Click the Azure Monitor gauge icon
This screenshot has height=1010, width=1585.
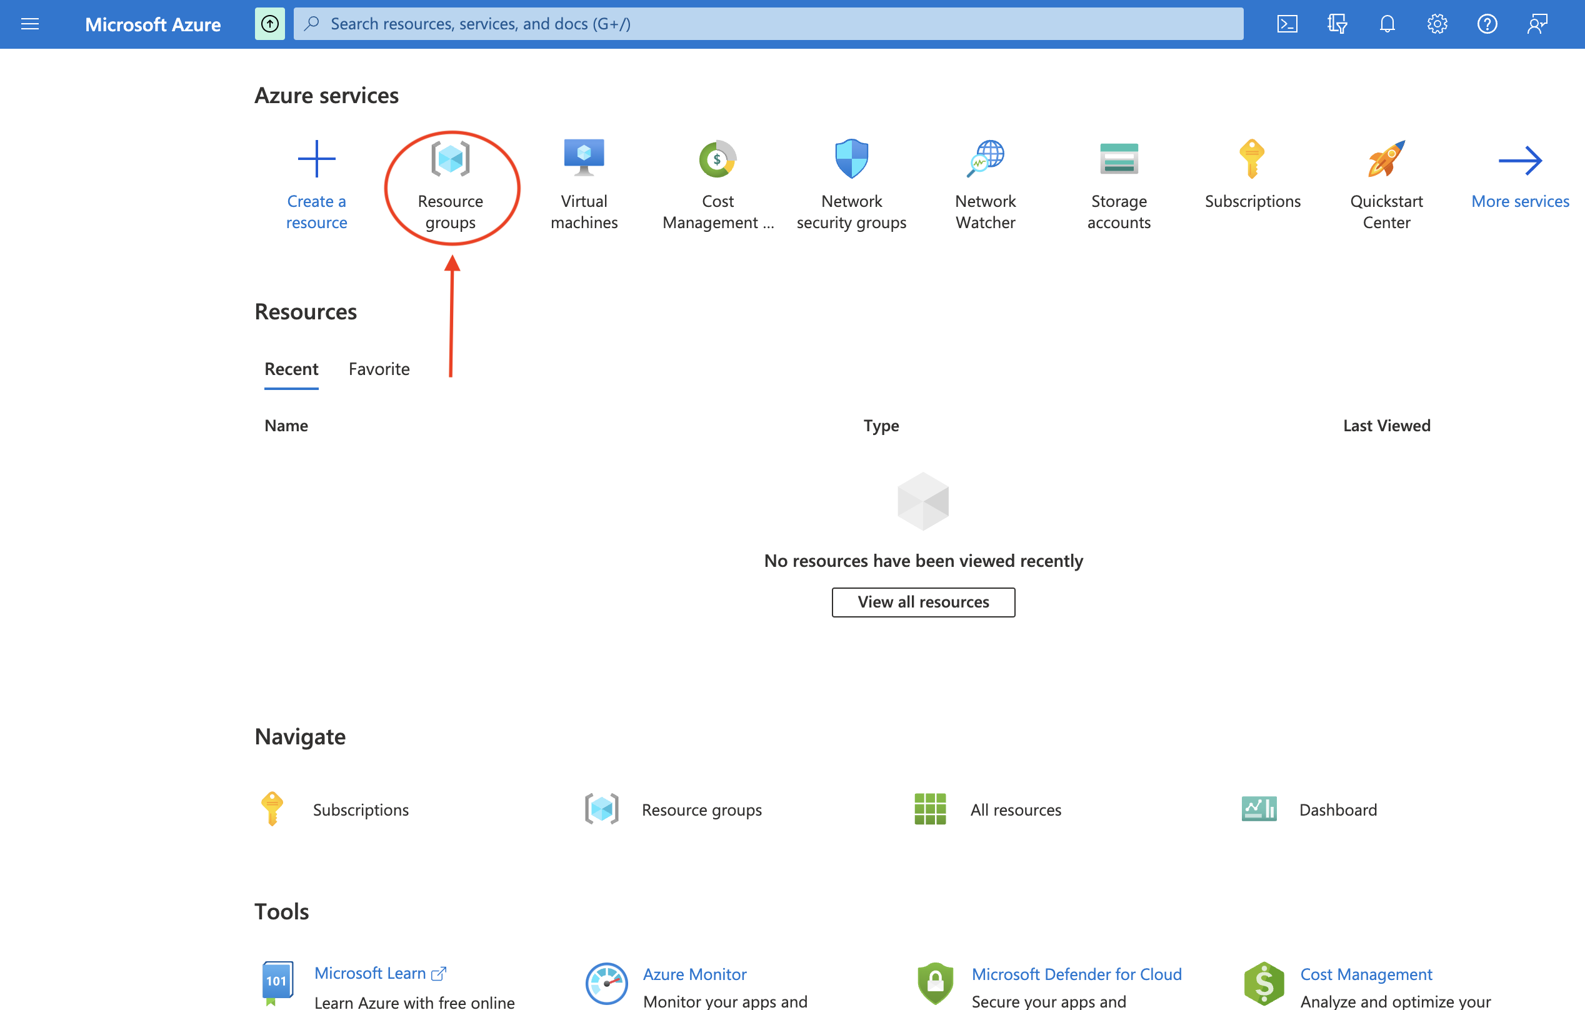(606, 984)
